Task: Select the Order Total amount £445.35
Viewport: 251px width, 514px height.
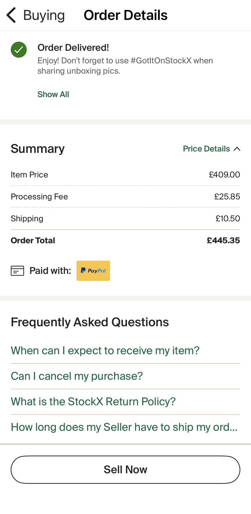Action: [223, 240]
